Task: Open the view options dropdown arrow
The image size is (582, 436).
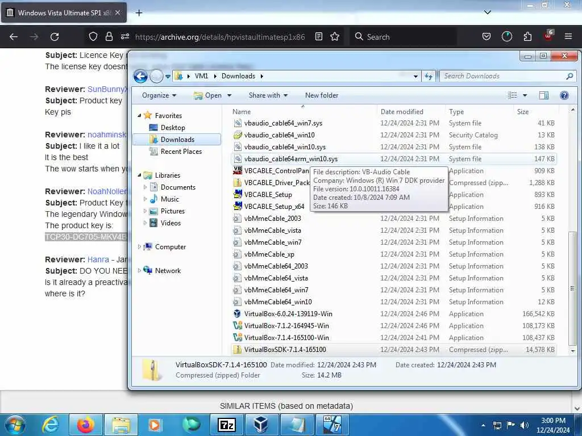Action: [x=525, y=95]
